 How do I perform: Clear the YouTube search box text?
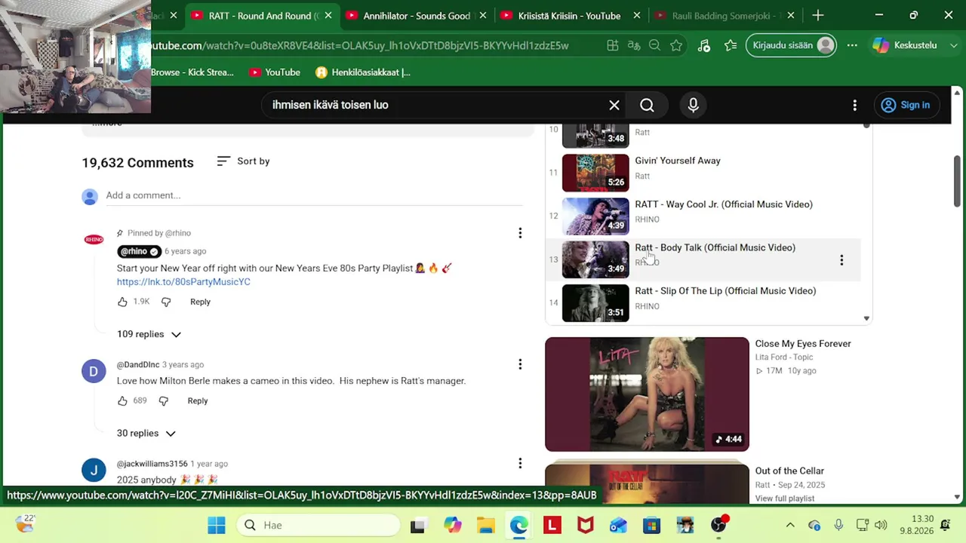[614, 105]
